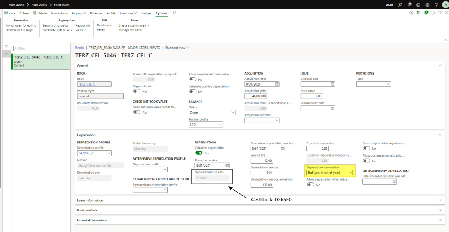Open the Transactions menu item
This screenshot has height=232, width=449.
click(59, 13)
